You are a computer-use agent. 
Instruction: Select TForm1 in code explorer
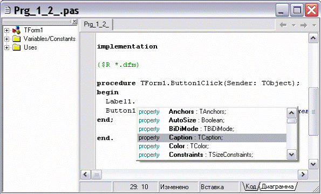pos(33,30)
